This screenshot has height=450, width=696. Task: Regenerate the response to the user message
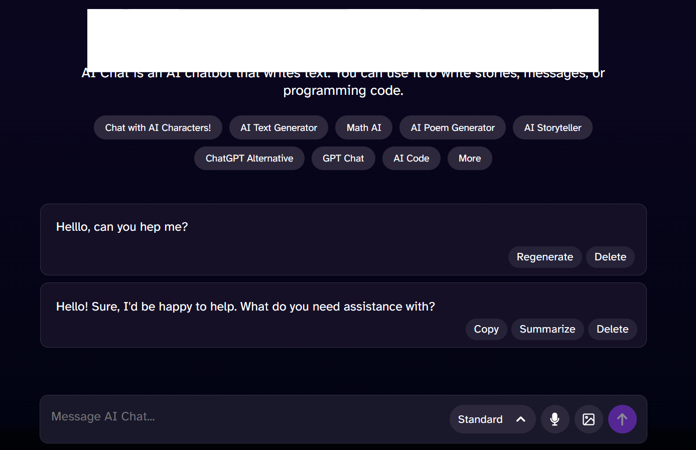pyautogui.click(x=544, y=257)
